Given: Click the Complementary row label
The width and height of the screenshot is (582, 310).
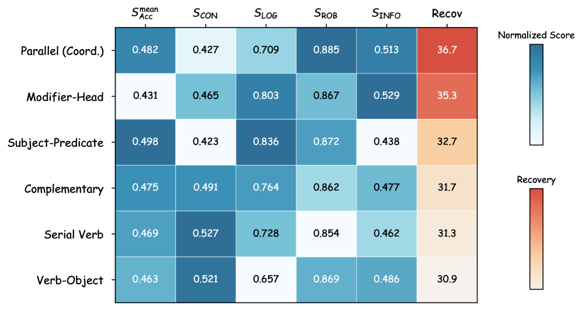Looking at the screenshot, I should pyautogui.click(x=64, y=189).
